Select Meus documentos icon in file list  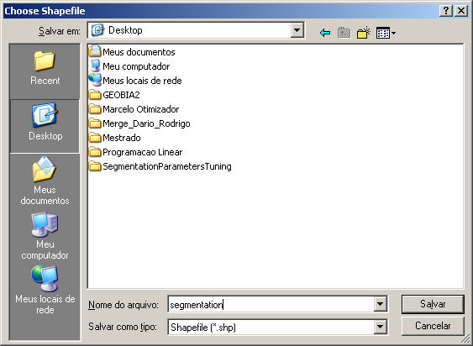click(95, 51)
